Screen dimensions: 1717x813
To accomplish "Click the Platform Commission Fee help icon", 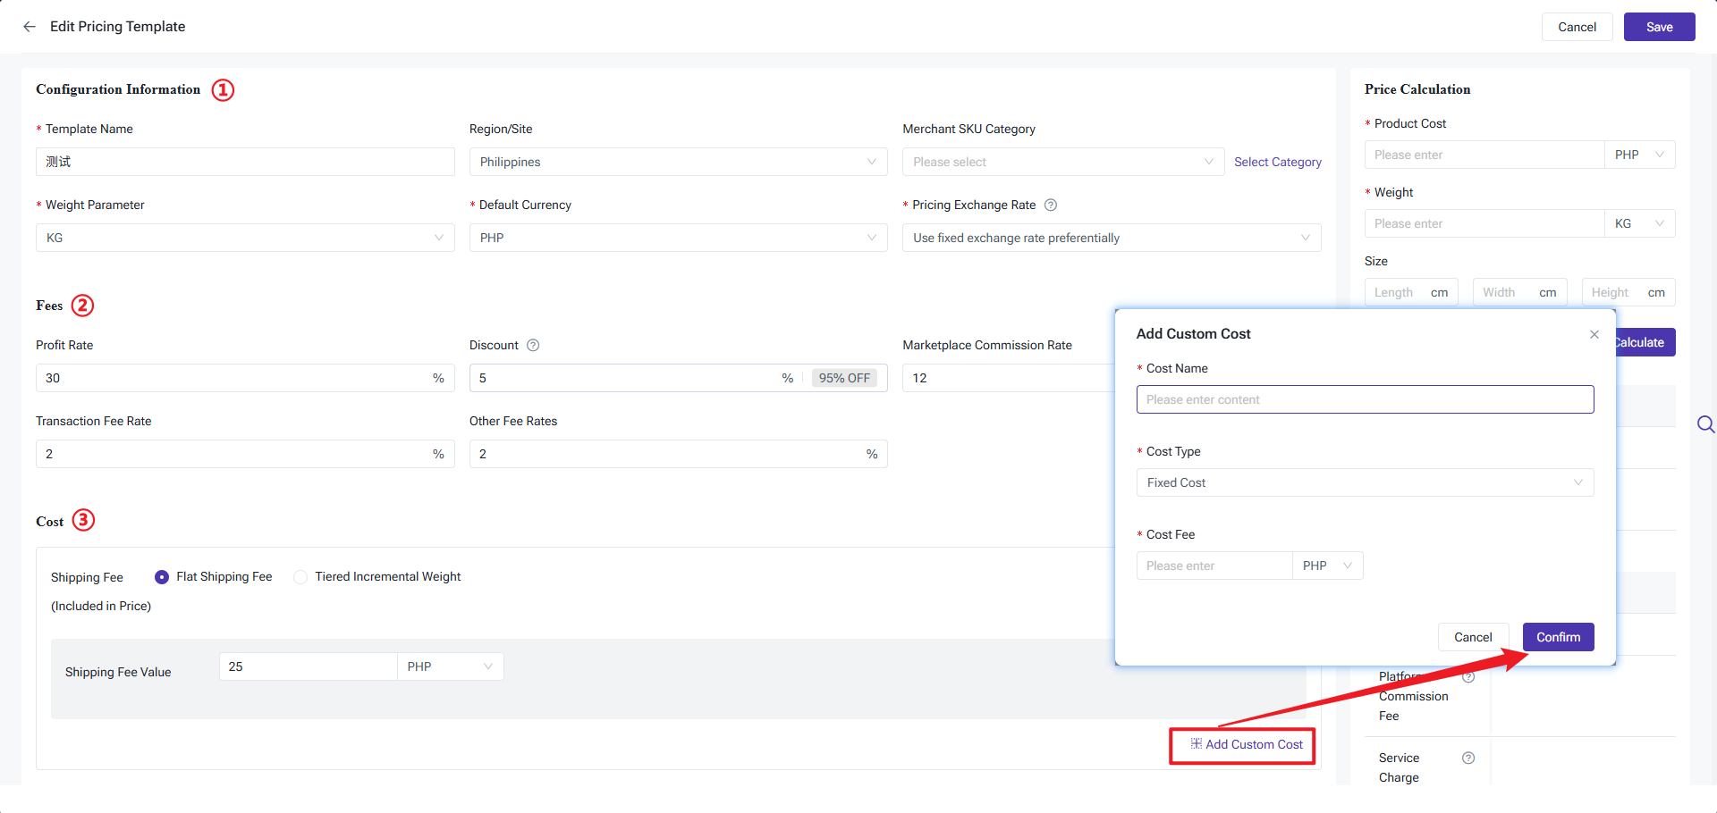I will pyautogui.click(x=1467, y=677).
